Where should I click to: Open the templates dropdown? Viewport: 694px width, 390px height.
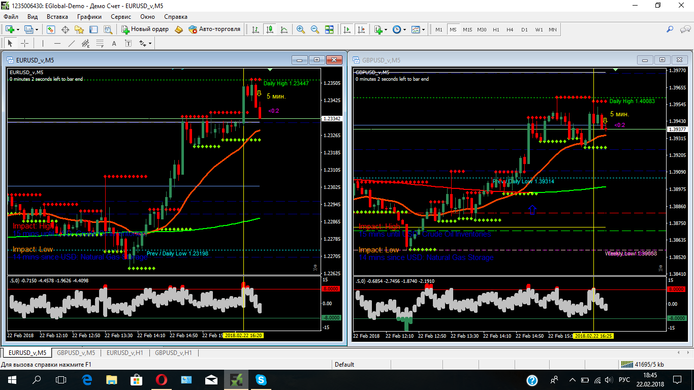pos(418,29)
